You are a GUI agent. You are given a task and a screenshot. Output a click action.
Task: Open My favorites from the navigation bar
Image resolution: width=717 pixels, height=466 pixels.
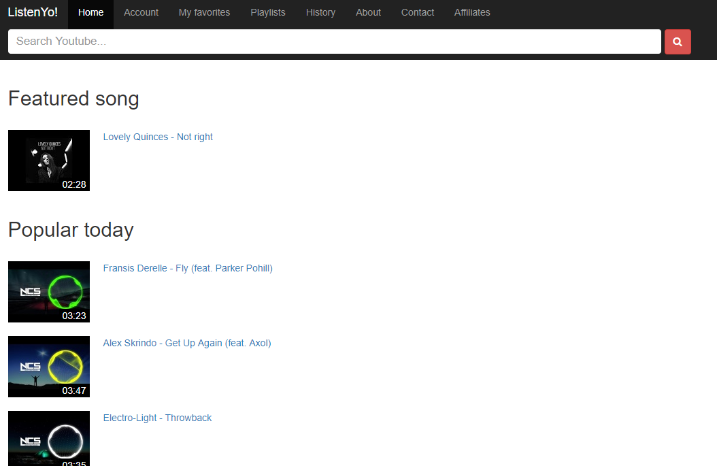(204, 12)
